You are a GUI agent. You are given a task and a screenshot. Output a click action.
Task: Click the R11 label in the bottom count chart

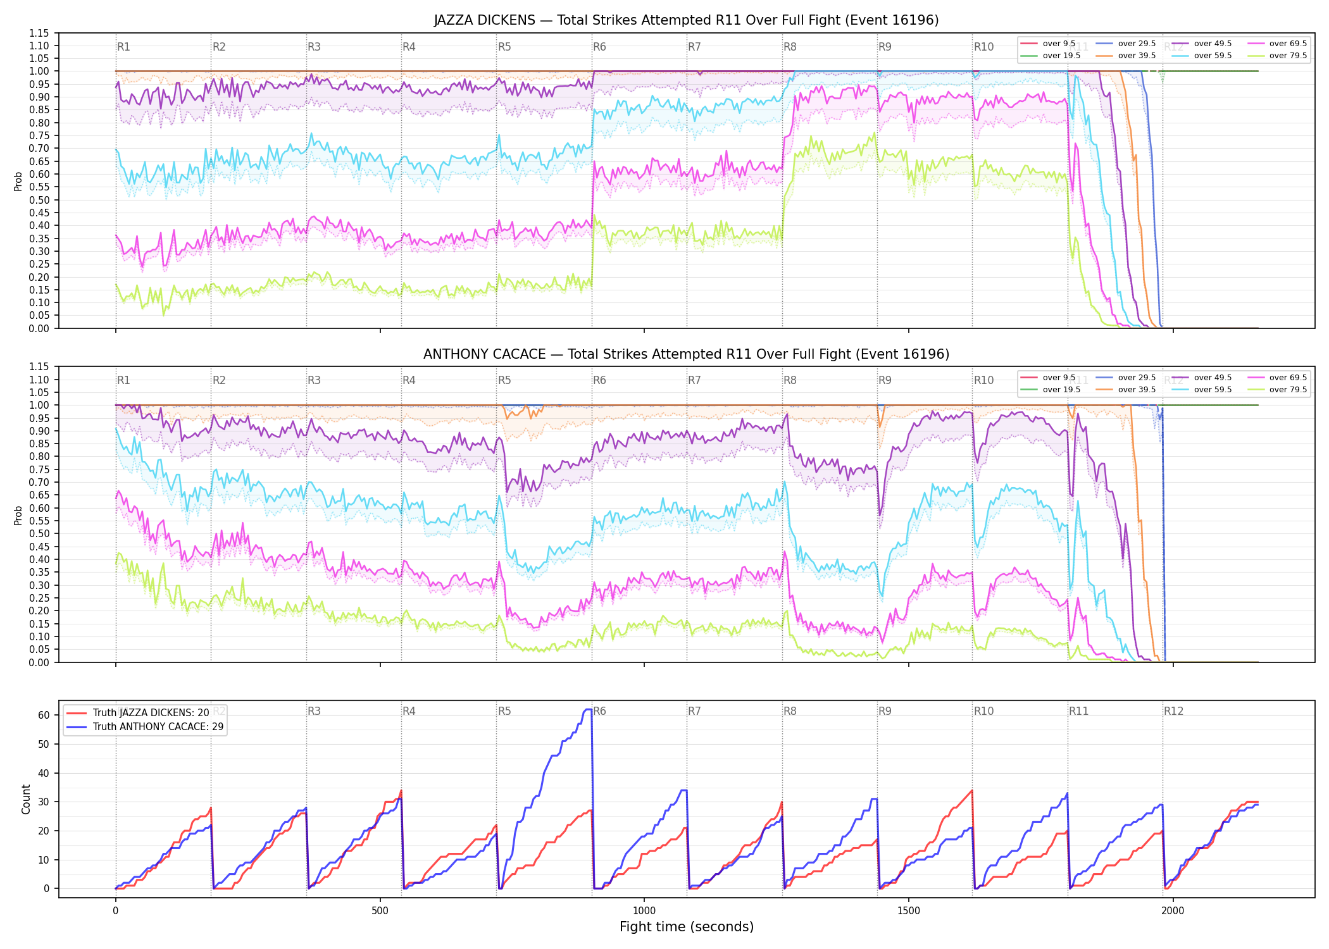tap(1079, 711)
